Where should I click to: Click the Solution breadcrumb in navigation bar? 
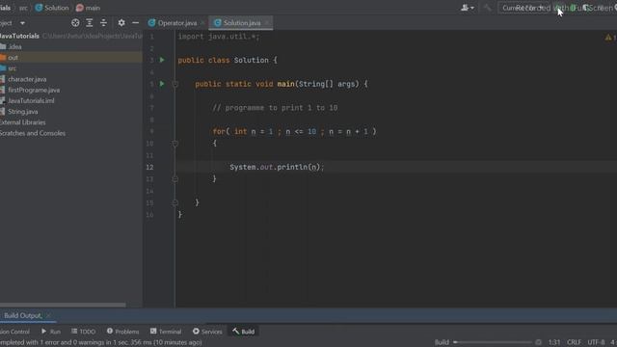tap(52, 8)
